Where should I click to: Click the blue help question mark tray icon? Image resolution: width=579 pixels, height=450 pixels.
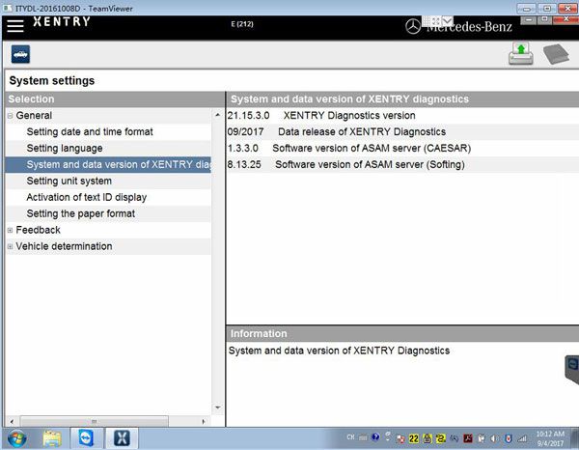375,437
